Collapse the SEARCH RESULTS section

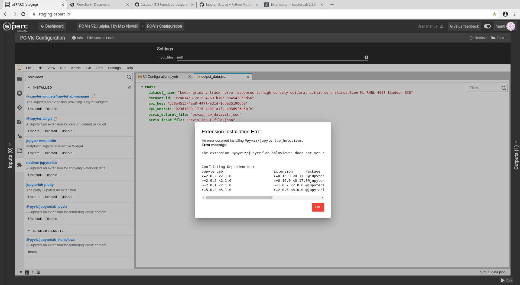(x=29, y=231)
